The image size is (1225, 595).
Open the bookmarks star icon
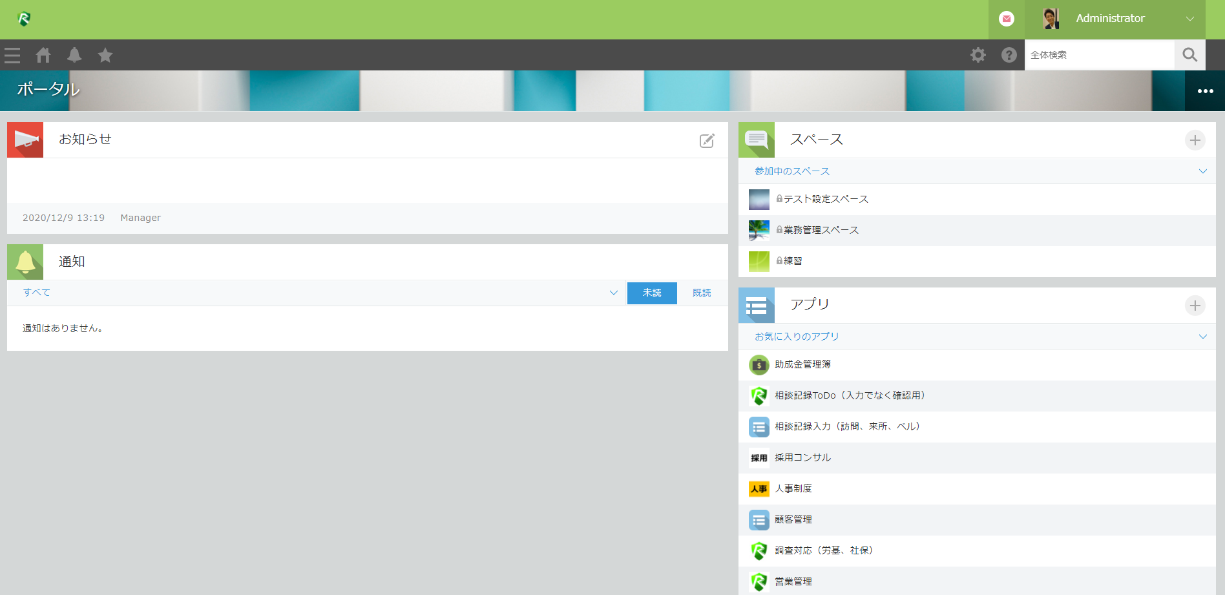tap(105, 56)
